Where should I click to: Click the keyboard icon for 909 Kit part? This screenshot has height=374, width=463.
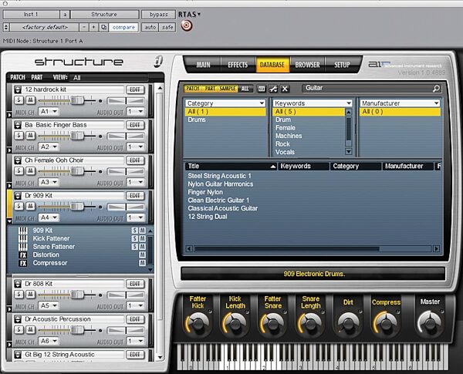click(x=22, y=231)
